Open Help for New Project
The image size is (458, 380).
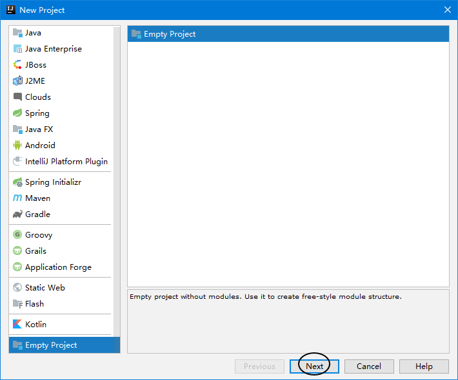[424, 366]
